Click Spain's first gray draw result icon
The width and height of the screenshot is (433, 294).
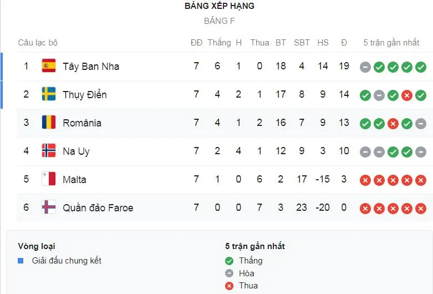pos(365,67)
